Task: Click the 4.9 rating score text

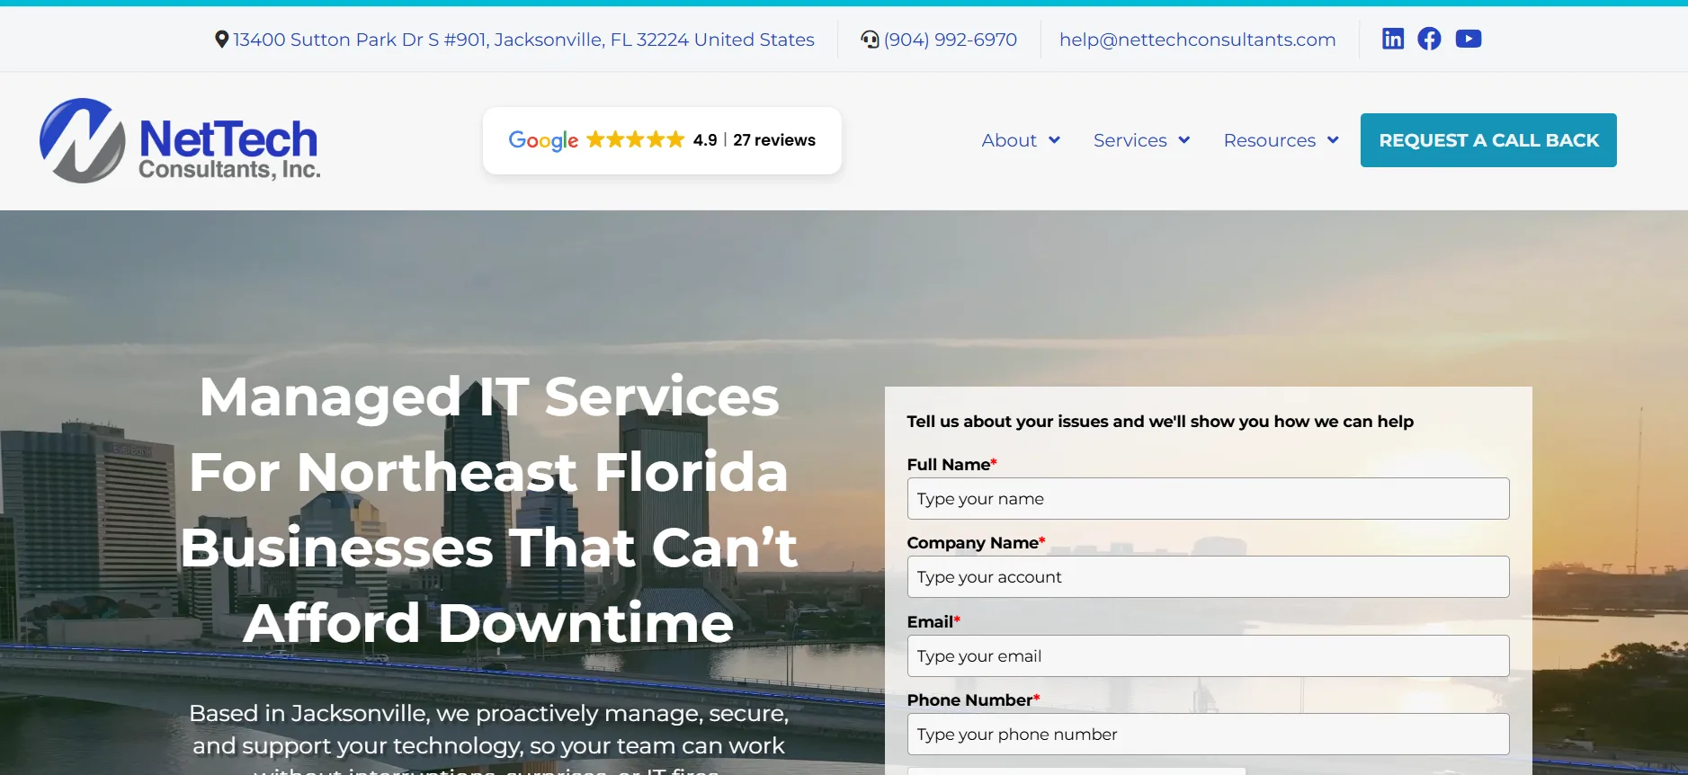Action: [705, 140]
